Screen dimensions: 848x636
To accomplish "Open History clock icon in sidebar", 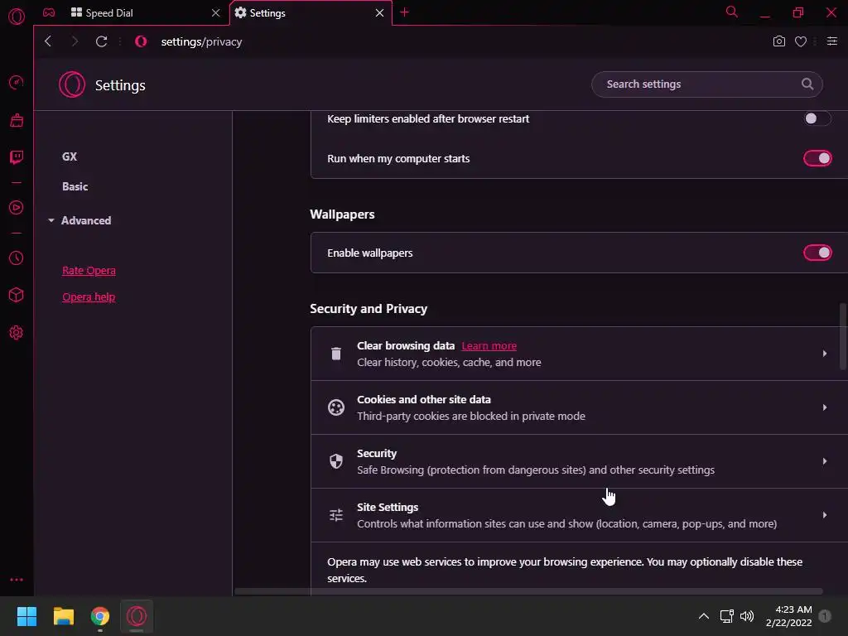I will pos(17,258).
